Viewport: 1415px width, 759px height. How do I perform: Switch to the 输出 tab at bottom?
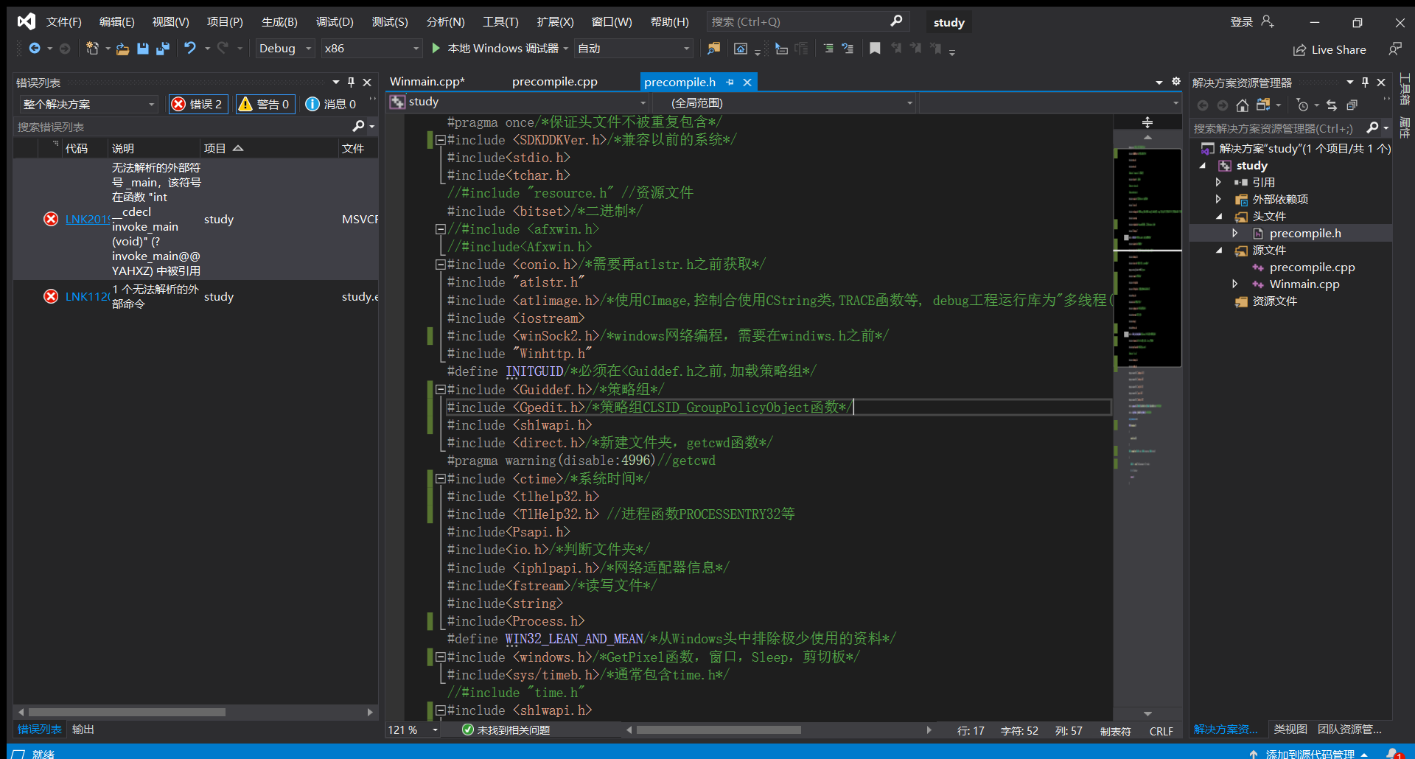83,729
